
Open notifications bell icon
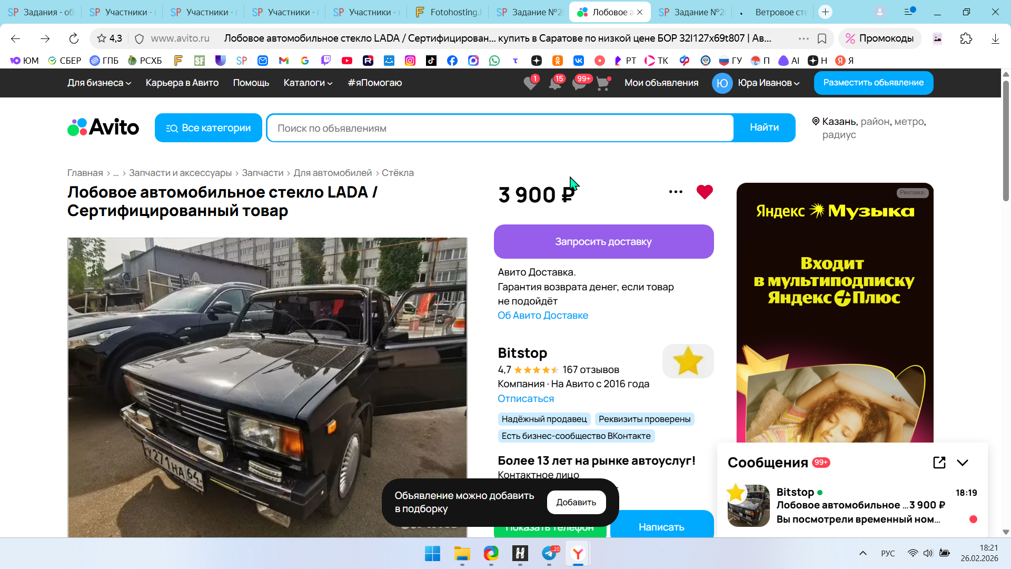(554, 83)
